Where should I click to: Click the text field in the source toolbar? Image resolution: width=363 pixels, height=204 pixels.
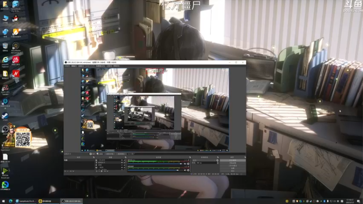coord(186,154)
